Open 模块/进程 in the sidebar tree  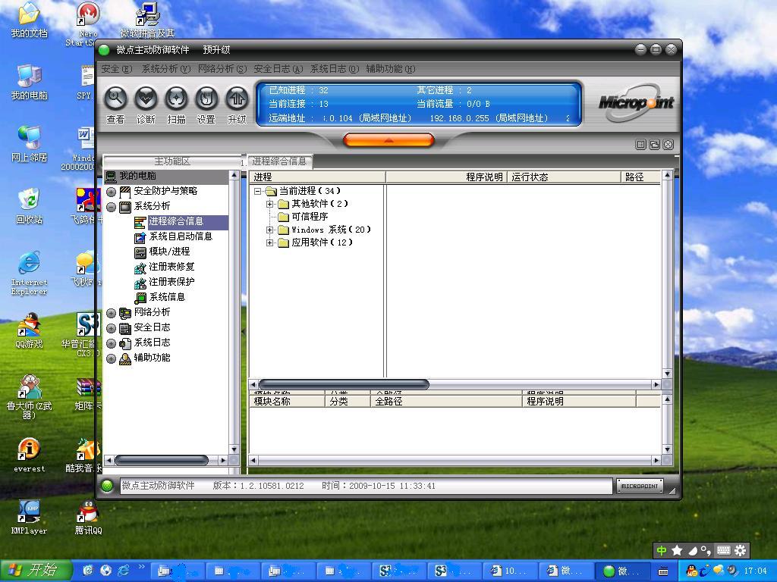169,252
